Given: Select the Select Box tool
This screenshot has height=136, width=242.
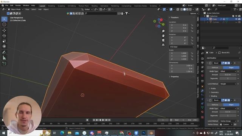Looking at the screenshot, I should coord(4,19).
